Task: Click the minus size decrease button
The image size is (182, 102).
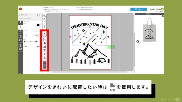Action: click(34, 35)
